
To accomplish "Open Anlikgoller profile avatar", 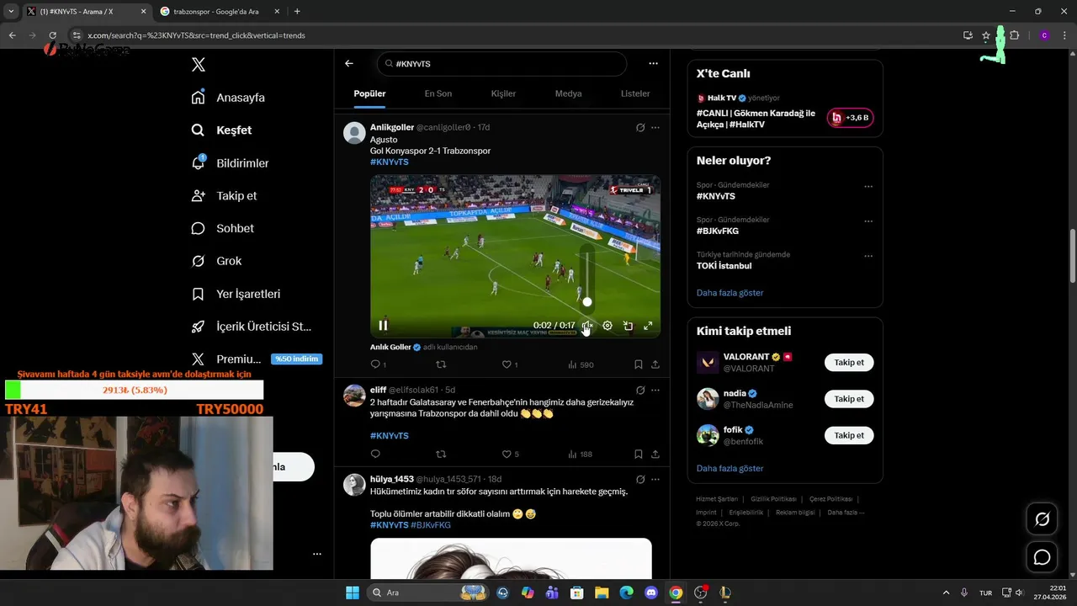I will pyautogui.click(x=354, y=133).
